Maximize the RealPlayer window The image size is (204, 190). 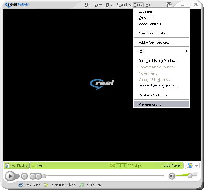click(x=189, y=4)
